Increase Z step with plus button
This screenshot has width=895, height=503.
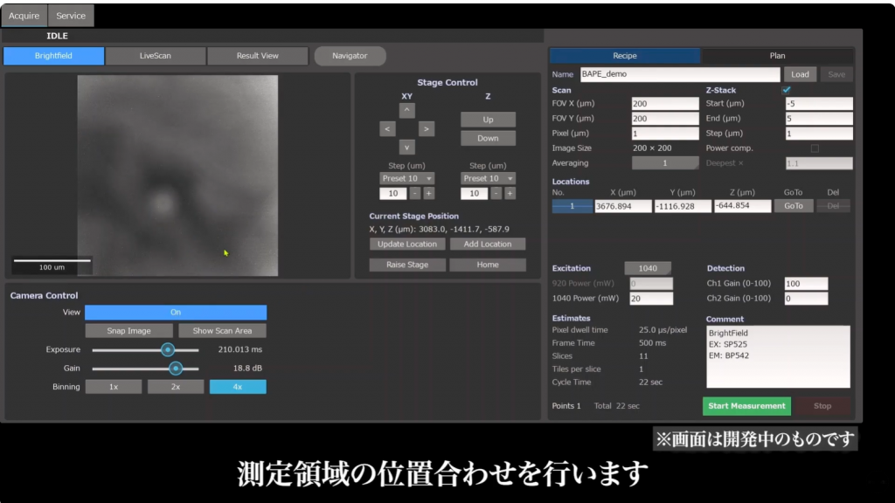click(x=510, y=193)
